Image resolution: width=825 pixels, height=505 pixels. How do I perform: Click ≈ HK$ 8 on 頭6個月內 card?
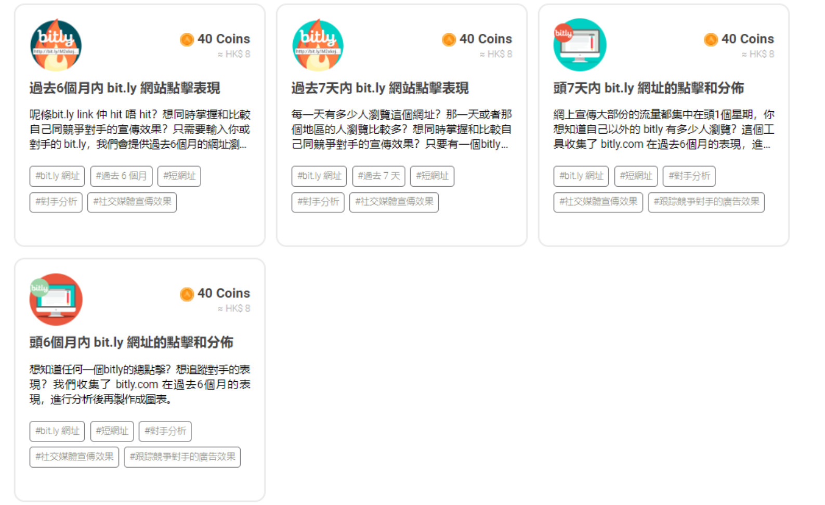point(234,308)
